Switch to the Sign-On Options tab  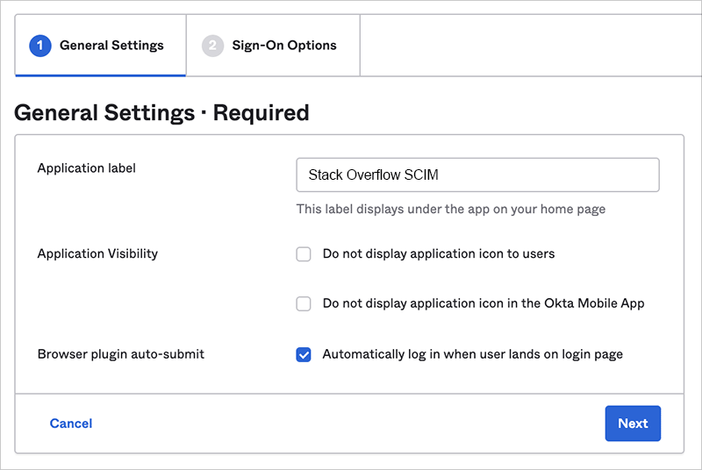[x=283, y=46]
